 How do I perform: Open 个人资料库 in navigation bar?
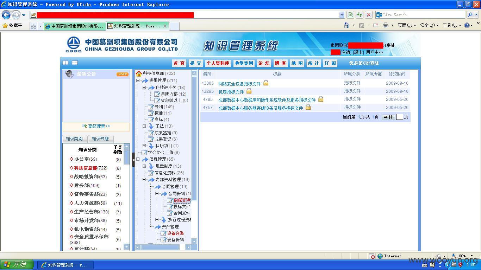click(218, 63)
